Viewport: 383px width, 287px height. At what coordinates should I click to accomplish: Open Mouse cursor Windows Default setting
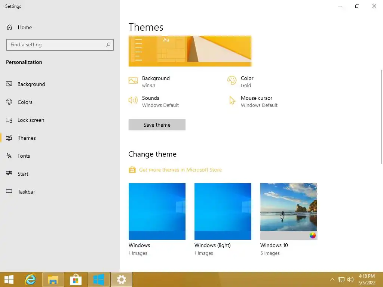pyautogui.click(x=253, y=101)
